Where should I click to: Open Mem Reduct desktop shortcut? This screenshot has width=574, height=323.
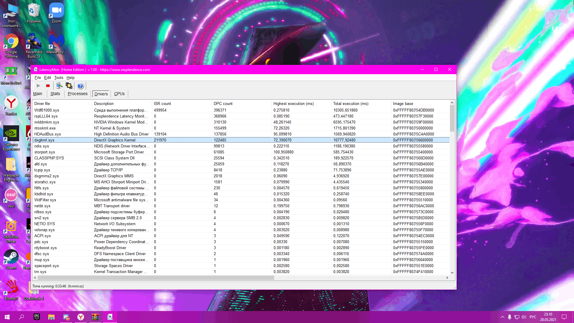click(x=11, y=76)
